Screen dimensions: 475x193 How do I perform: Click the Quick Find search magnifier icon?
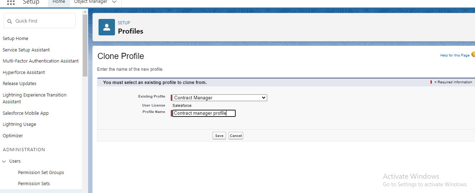click(10, 21)
